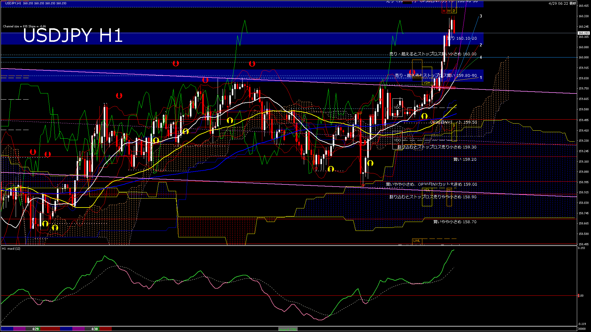Click the first purple session block on bottom bar
591x332 pixels.
coord(19,329)
